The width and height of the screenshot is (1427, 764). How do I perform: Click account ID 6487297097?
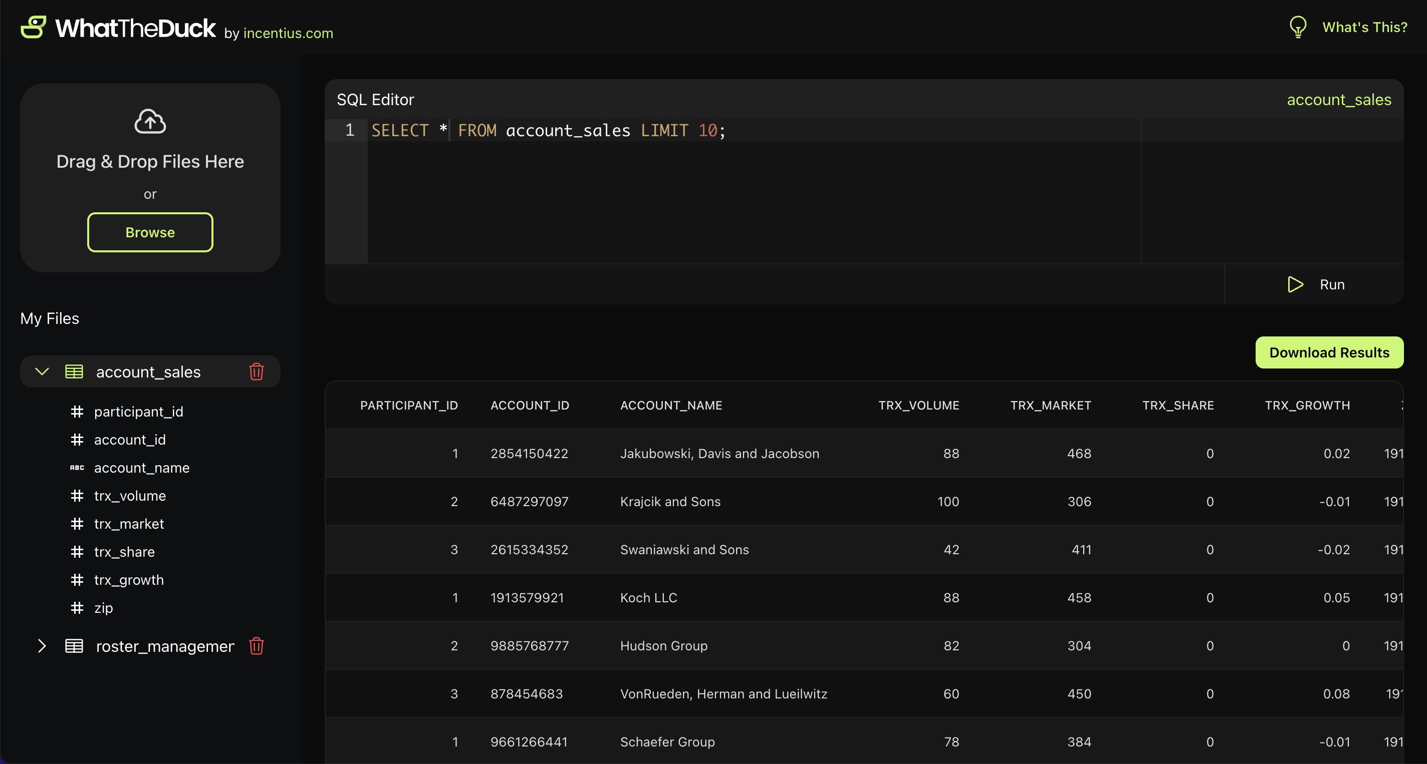(x=529, y=502)
